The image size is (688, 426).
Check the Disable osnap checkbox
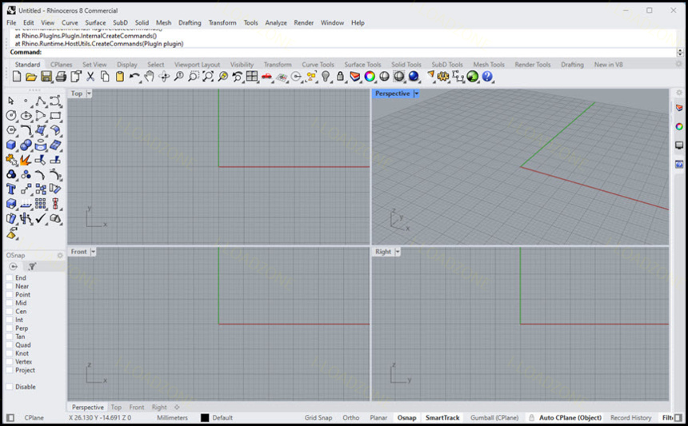[x=10, y=387]
